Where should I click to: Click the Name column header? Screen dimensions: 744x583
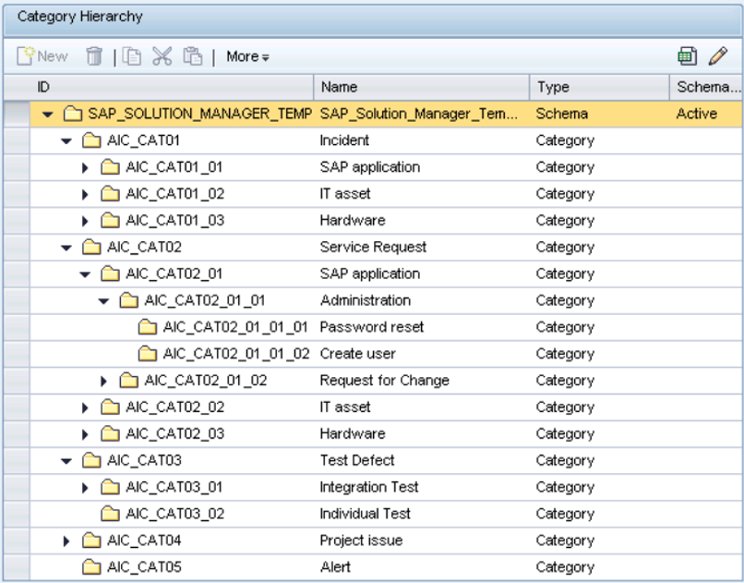(421, 87)
